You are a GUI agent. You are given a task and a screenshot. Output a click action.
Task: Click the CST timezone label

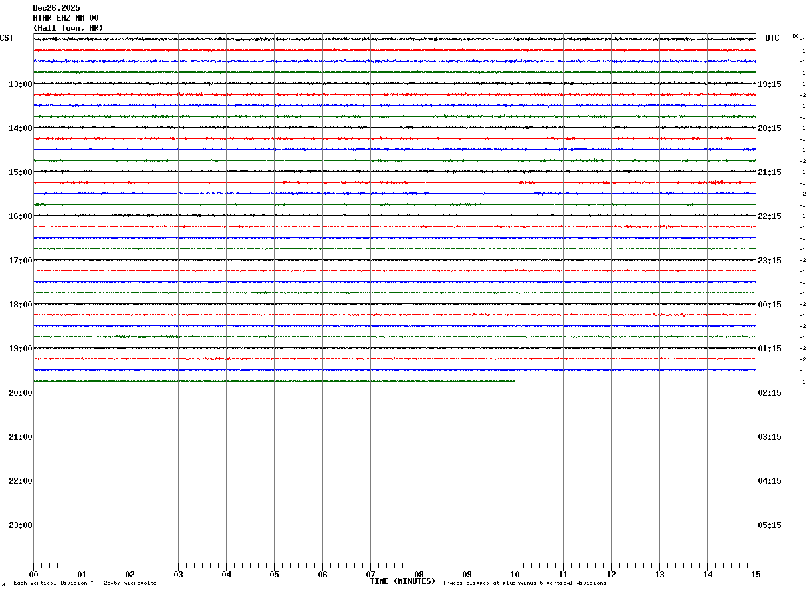click(7, 38)
